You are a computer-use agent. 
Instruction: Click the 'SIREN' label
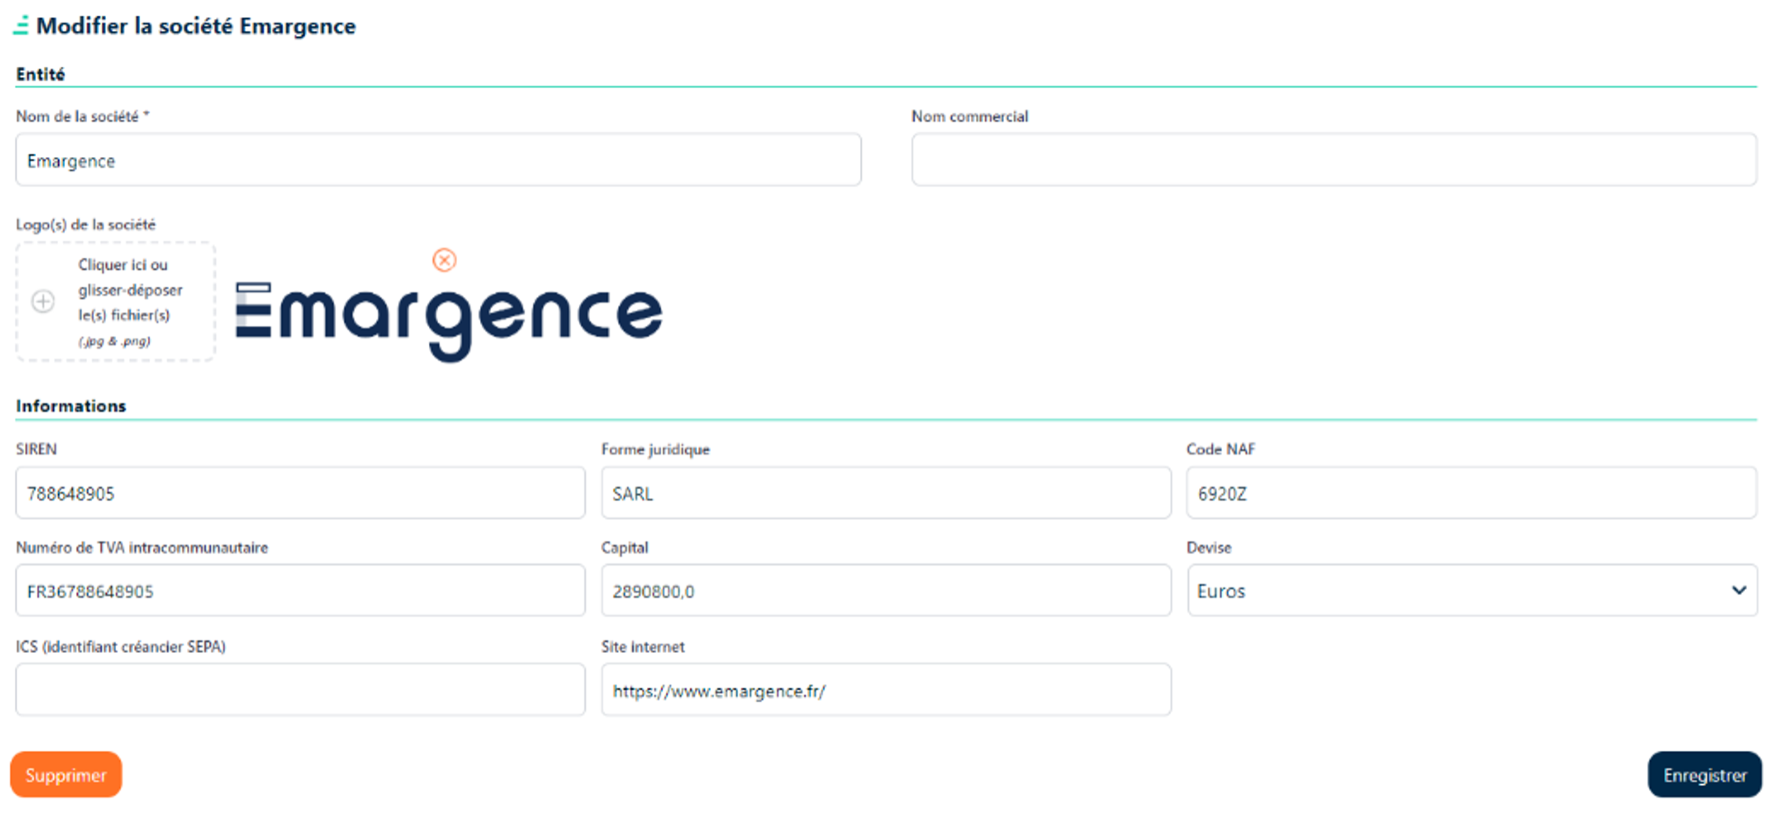(36, 449)
